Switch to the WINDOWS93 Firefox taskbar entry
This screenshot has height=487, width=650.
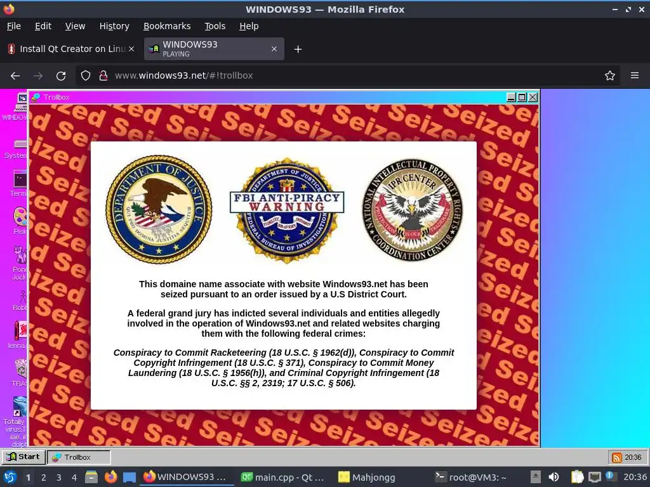(x=186, y=477)
